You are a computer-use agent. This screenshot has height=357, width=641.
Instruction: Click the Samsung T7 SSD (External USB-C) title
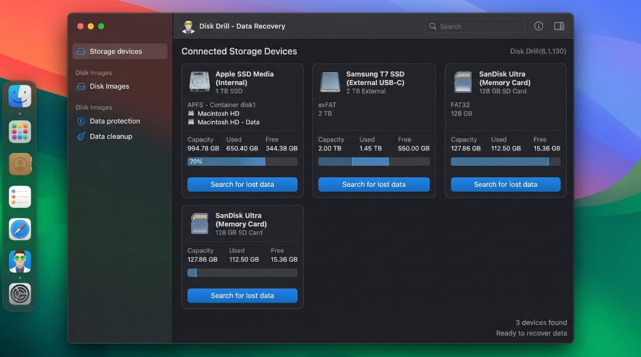[375, 78]
